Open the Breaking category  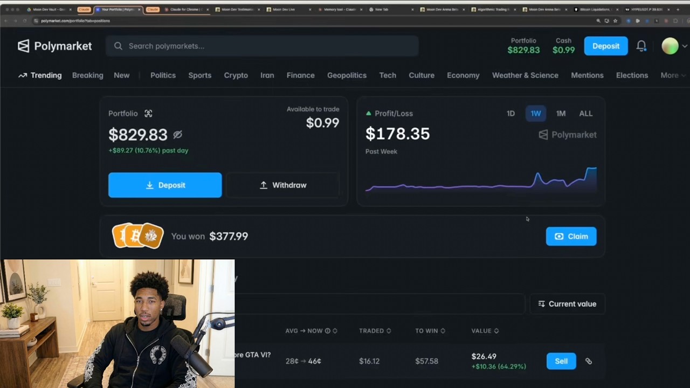(x=87, y=75)
